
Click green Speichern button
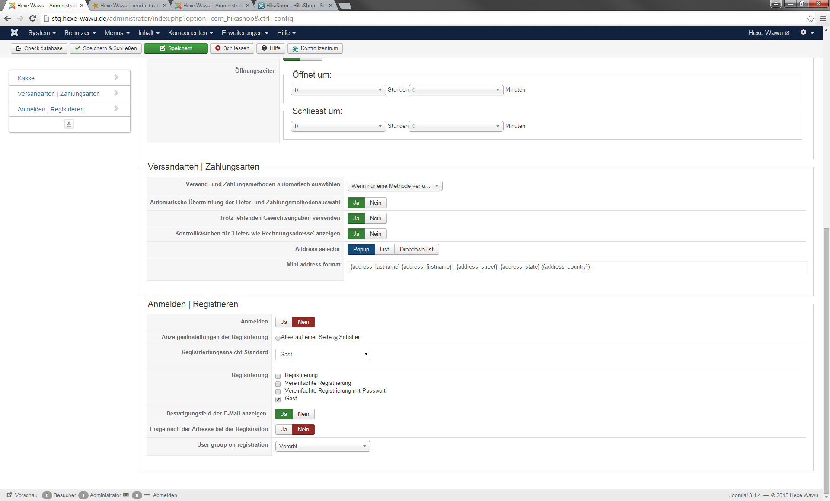(x=176, y=48)
